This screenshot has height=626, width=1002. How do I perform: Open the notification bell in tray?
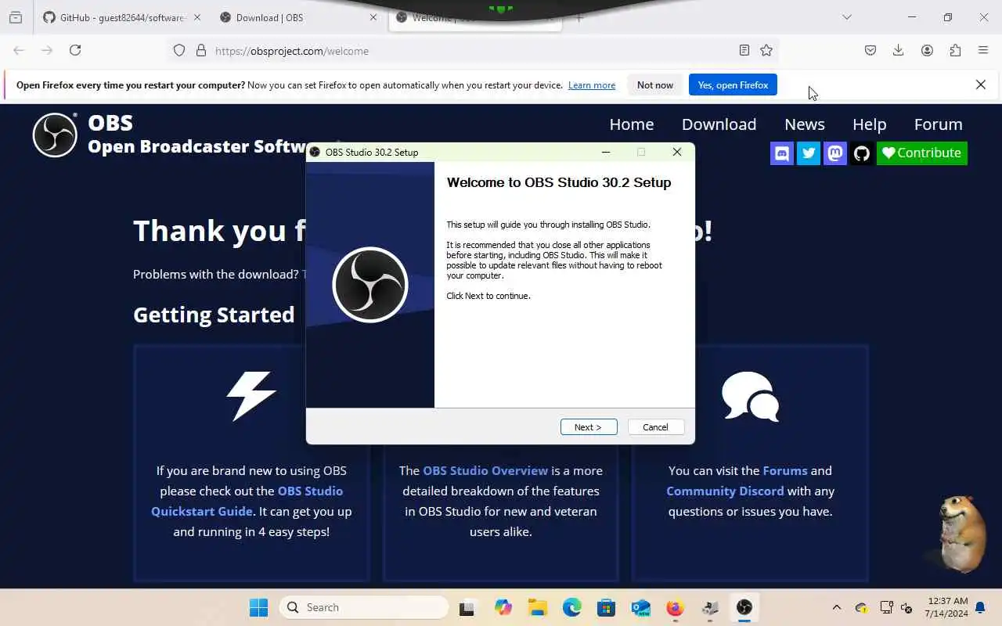[x=980, y=607]
